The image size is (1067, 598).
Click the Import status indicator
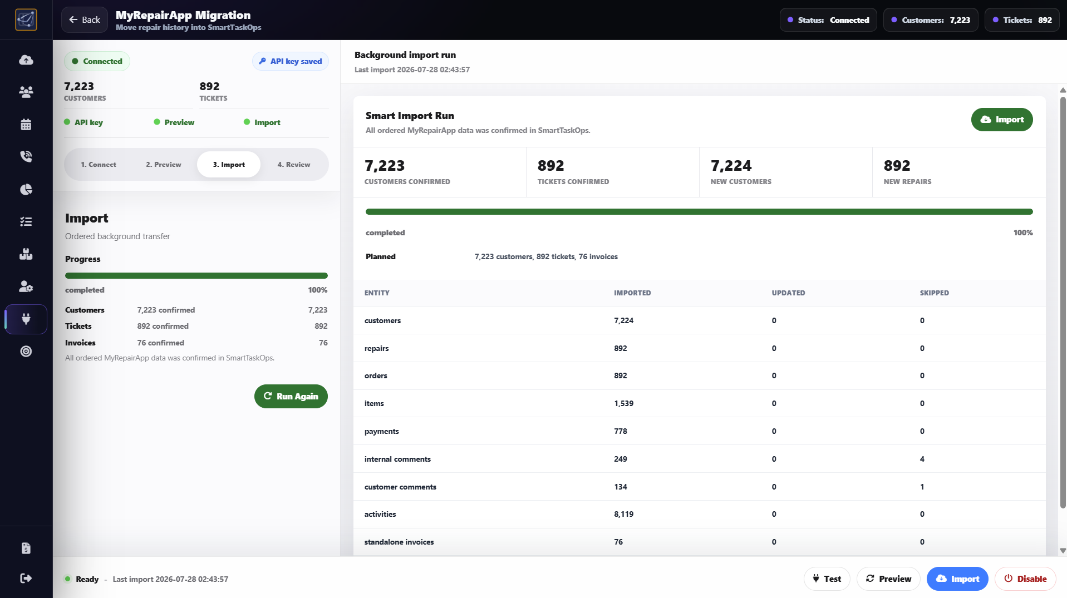coord(262,122)
